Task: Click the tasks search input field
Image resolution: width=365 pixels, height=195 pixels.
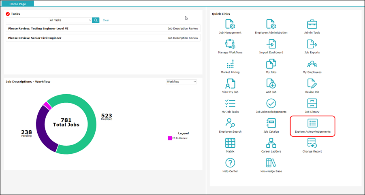Action: (x=27, y=20)
